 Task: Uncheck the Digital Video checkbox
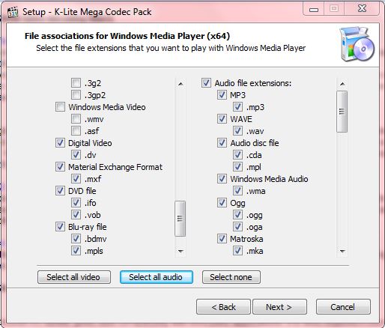click(x=60, y=143)
